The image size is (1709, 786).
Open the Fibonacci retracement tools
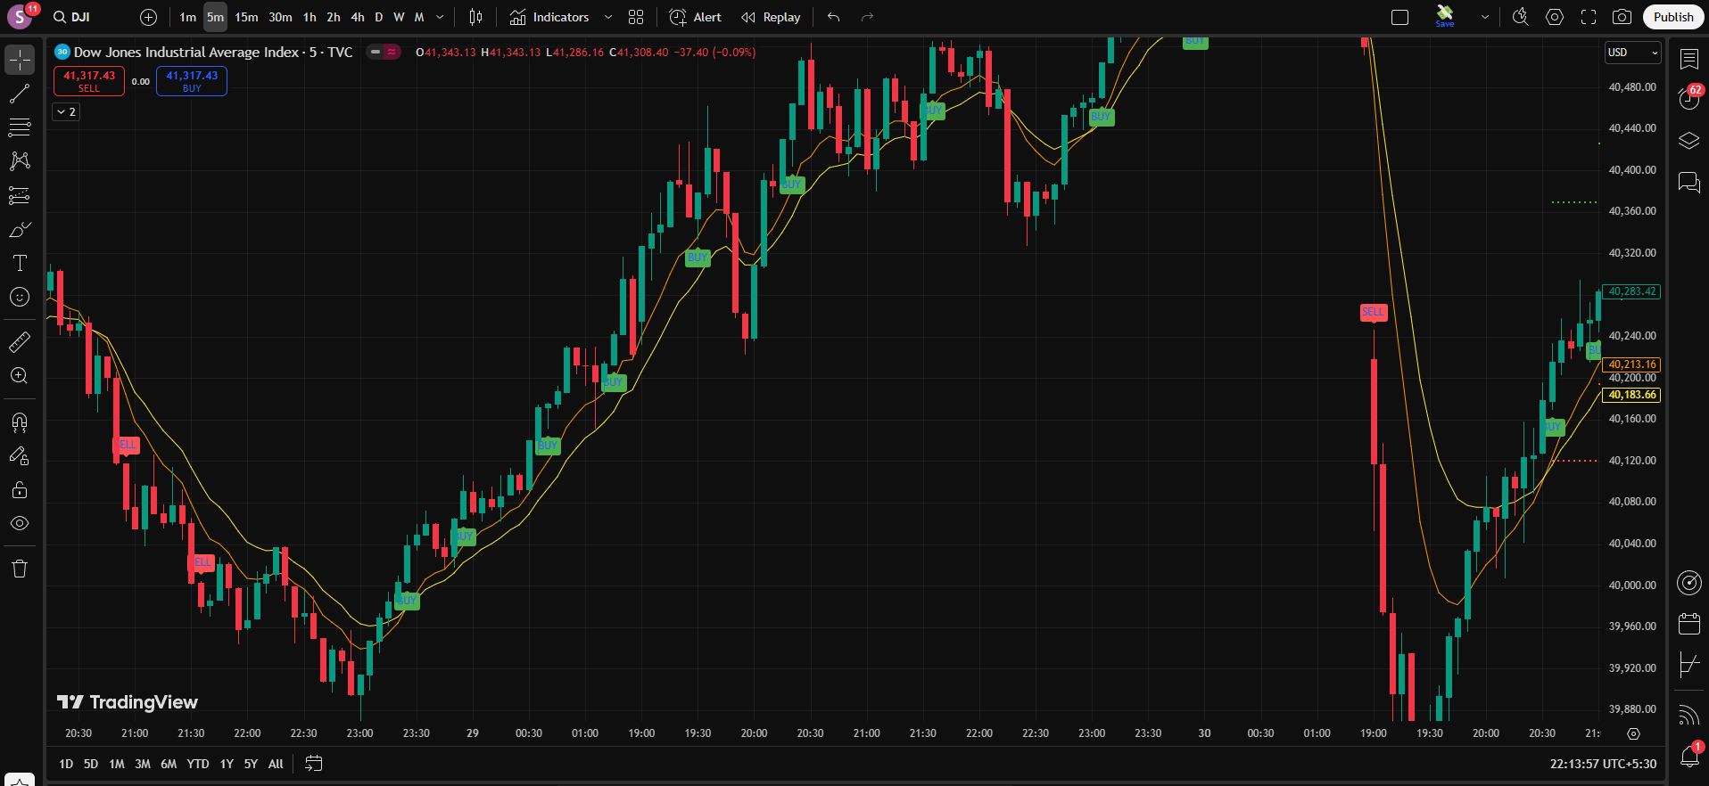coord(20,127)
